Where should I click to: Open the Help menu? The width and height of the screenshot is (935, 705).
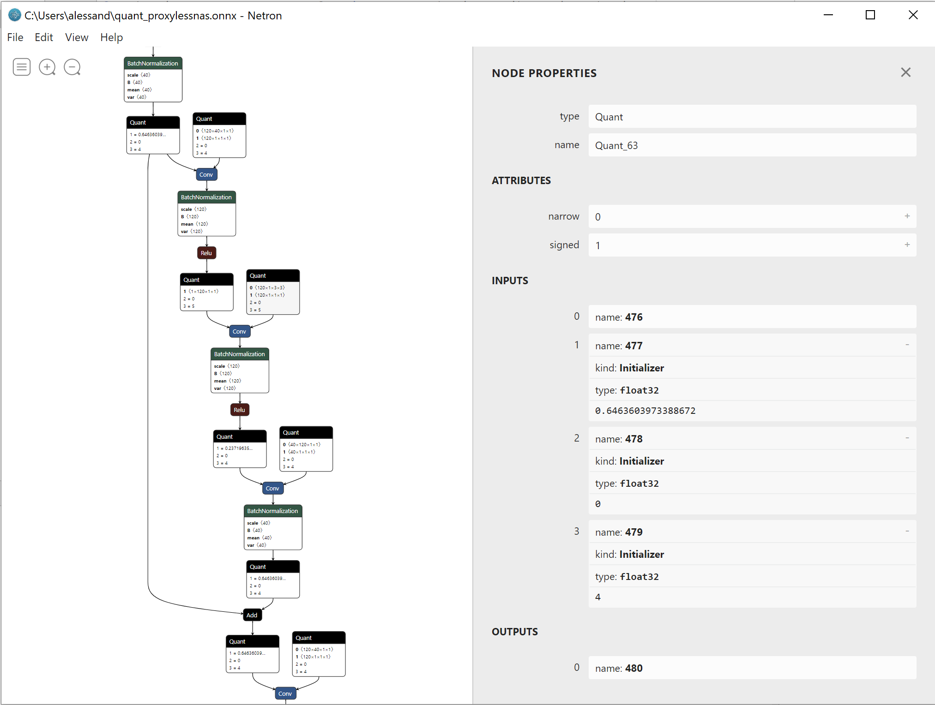click(111, 37)
